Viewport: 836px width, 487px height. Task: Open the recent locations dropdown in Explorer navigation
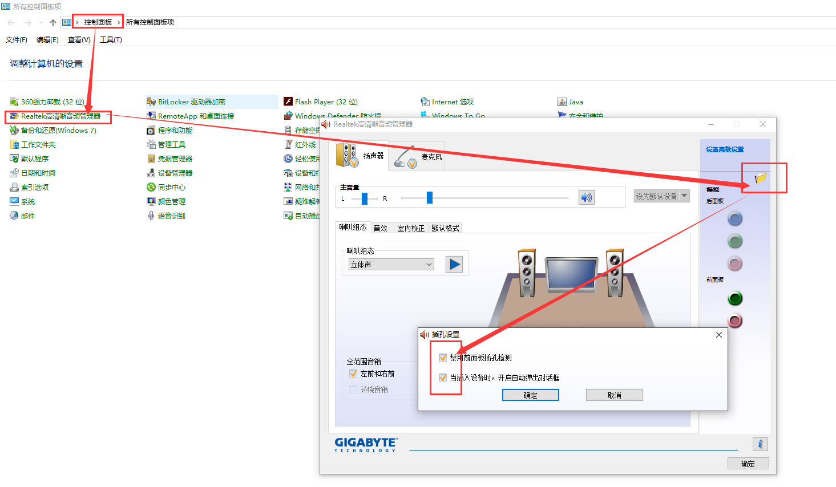point(41,23)
